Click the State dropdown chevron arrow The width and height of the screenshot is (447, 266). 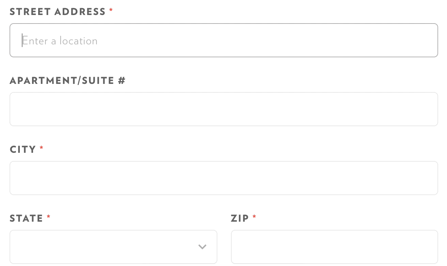tap(202, 247)
